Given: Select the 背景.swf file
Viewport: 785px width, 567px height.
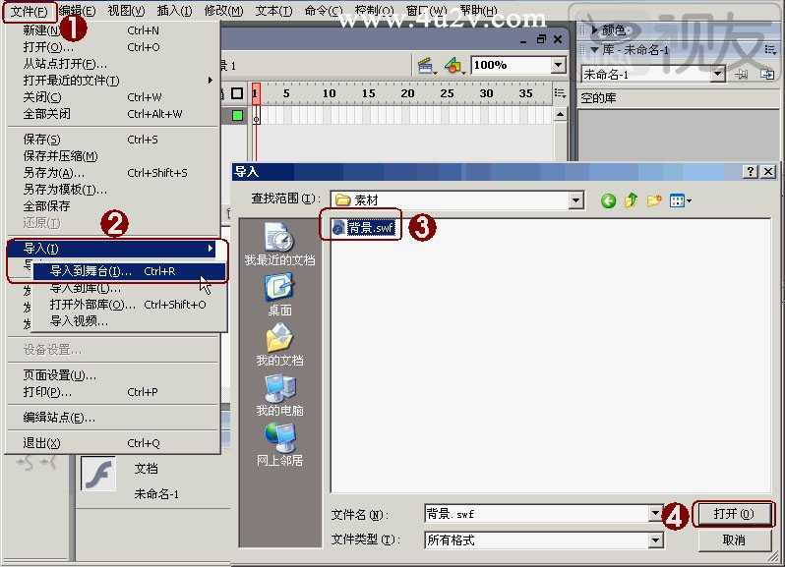Looking at the screenshot, I should (x=364, y=228).
